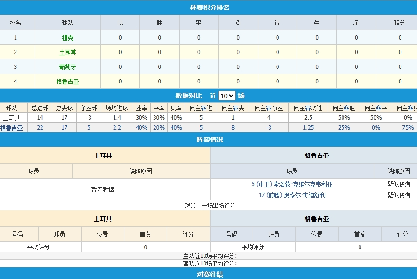Click the 排名 column header
417x279 pixels.
click(17, 22)
